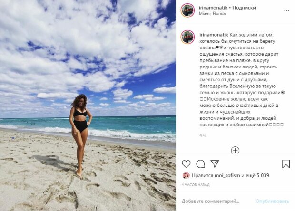Viewport: 295px width, 211px height.
Task: Open the 4 ЧАСОВ НАЗАД post timestamp
Action: tap(196, 185)
